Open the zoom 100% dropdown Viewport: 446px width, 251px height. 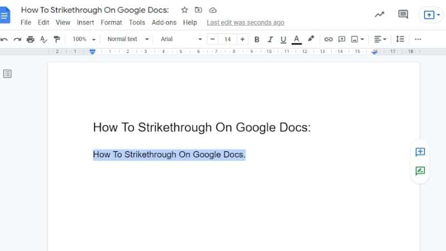pyautogui.click(x=84, y=39)
